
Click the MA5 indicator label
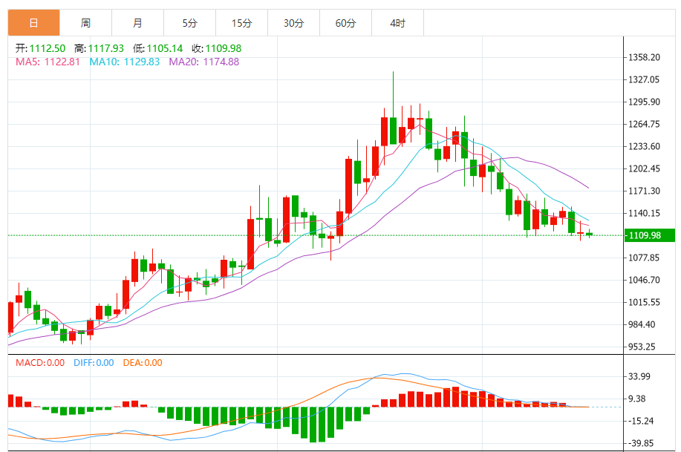[x=48, y=62]
